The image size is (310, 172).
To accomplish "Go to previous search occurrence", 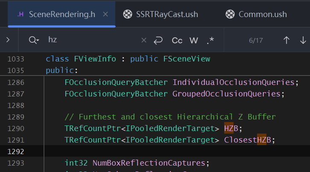I will tap(287, 40).
